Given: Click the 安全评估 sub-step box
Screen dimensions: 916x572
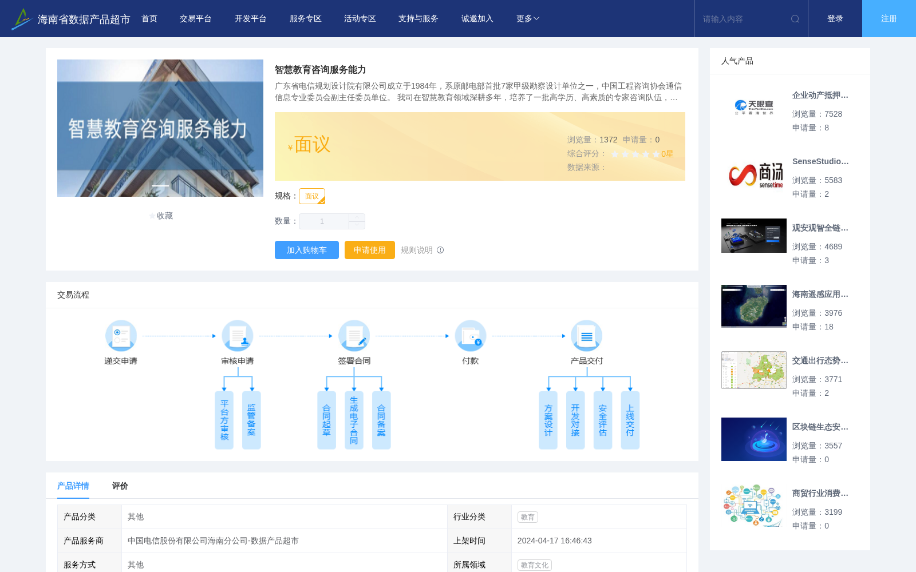Looking at the screenshot, I should (603, 420).
